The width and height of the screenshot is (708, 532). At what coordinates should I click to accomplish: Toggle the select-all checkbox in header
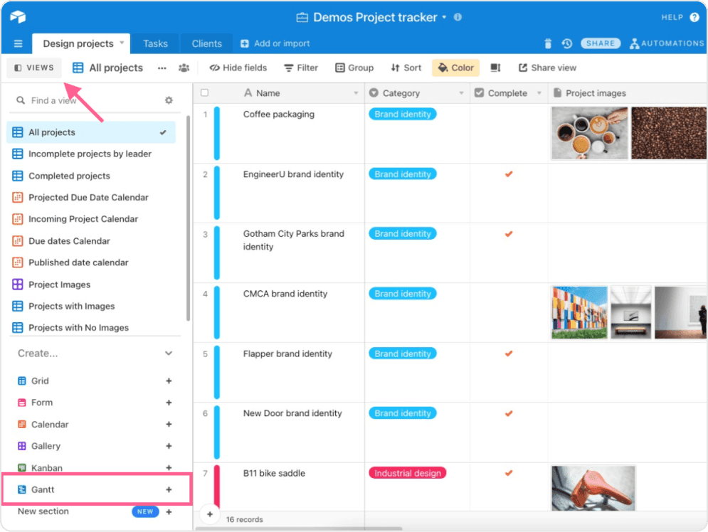point(205,93)
